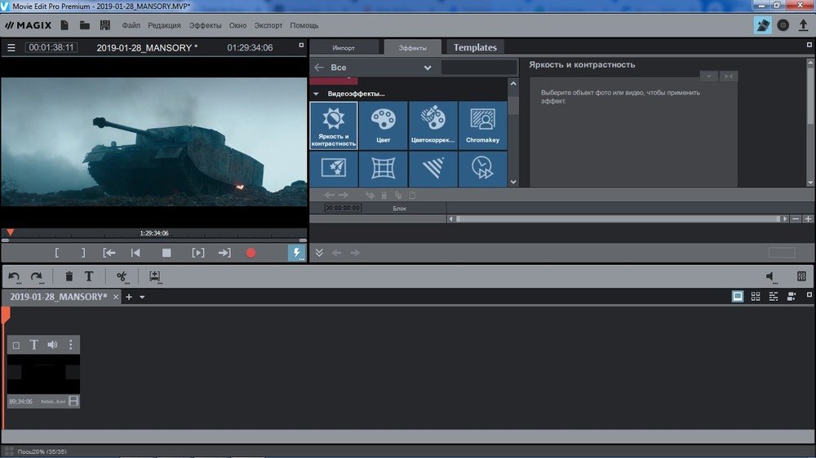
Task: Select the art filter star tile
Action: (x=334, y=169)
